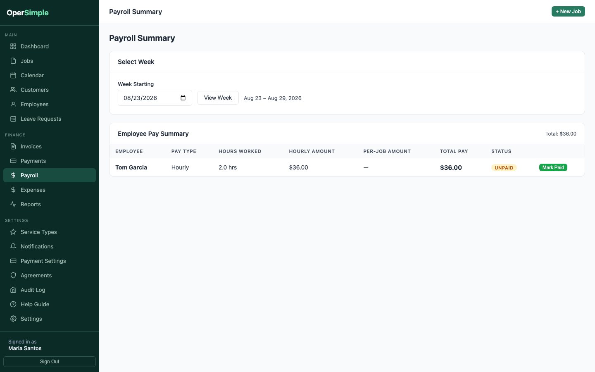
Task: Click the TOTAL PAY column header
Action: tap(454, 151)
